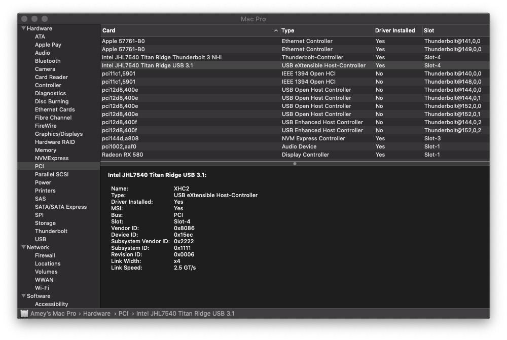Click Hardware in the path bar
Image resolution: width=507 pixels, height=340 pixels.
pyautogui.click(x=97, y=314)
